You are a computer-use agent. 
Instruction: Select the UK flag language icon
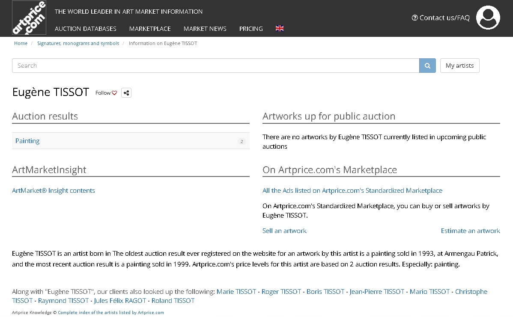coord(280,29)
